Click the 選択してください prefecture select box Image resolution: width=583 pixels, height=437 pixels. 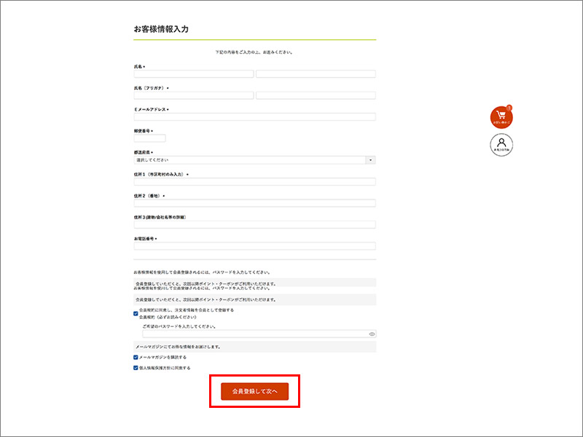point(249,160)
